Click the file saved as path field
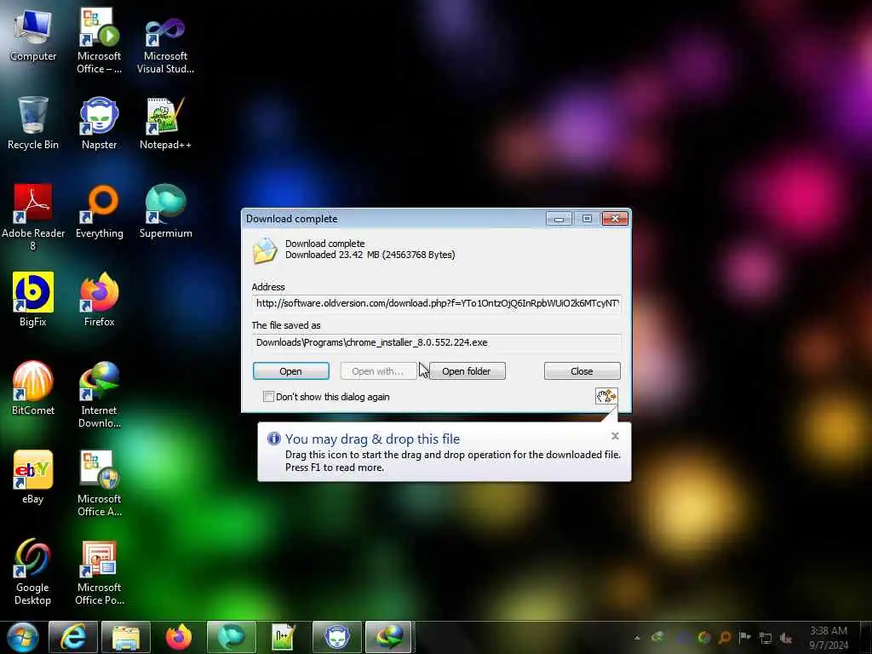The height and width of the screenshot is (654, 872). [x=437, y=342]
